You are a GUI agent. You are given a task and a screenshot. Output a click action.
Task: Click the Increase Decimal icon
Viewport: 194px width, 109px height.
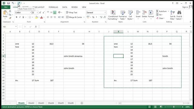tap(101, 17)
